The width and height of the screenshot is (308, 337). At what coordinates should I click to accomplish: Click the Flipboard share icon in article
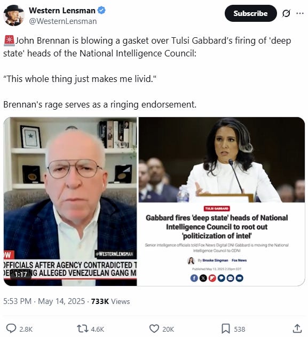click(x=212, y=278)
